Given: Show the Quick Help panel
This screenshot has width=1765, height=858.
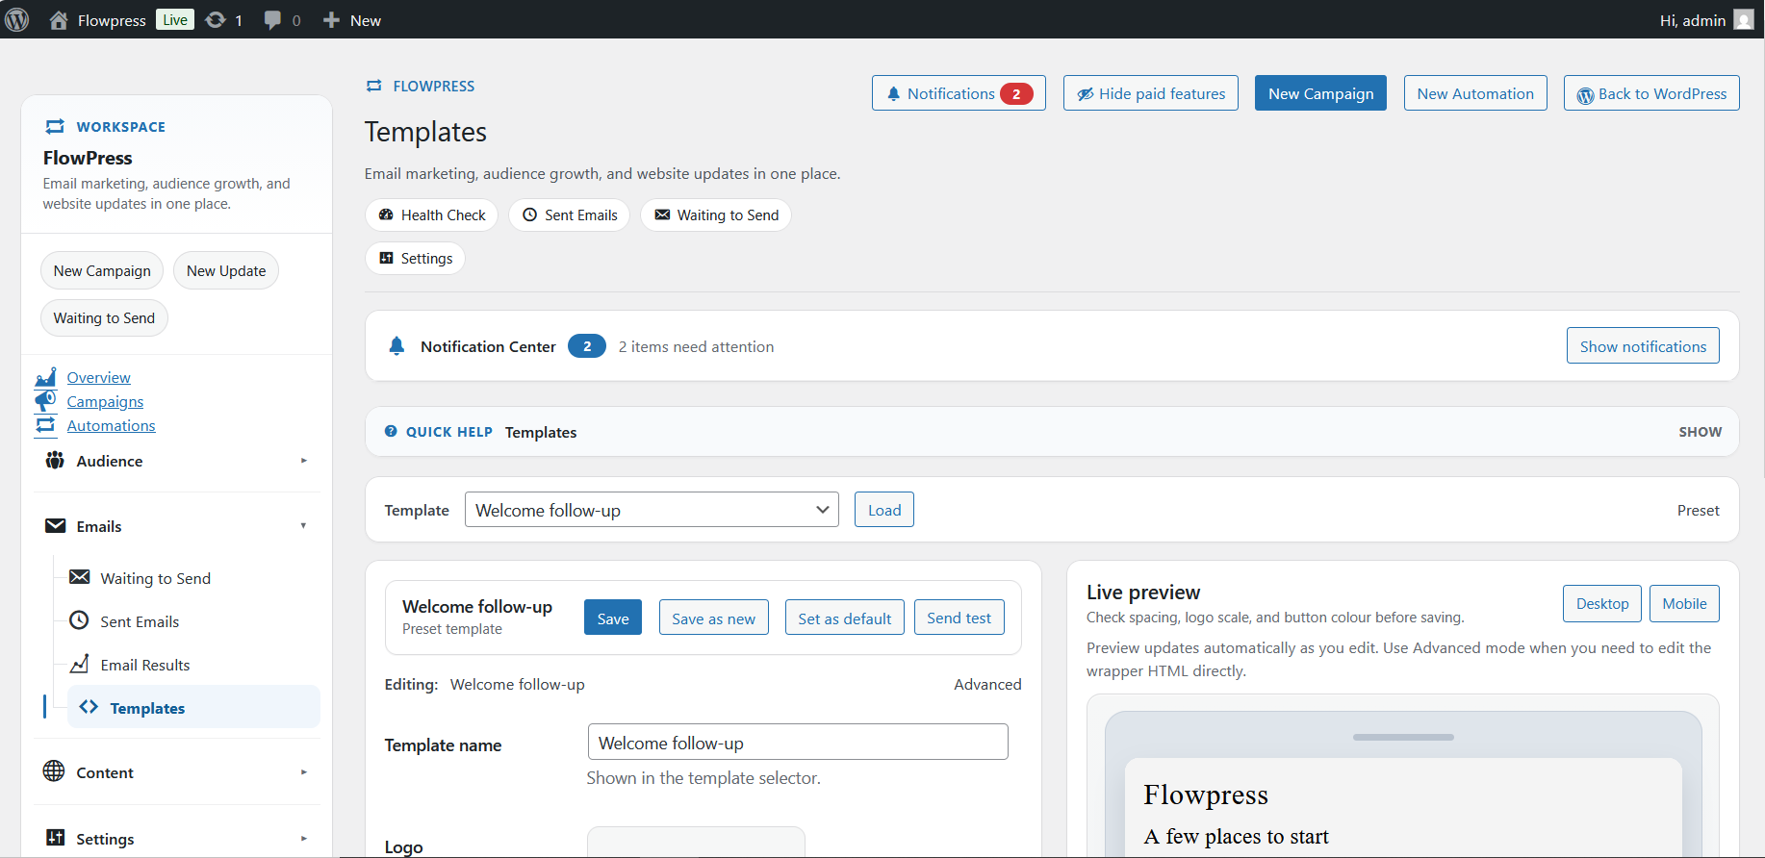Looking at the screenshot, I should [1701, 432].
